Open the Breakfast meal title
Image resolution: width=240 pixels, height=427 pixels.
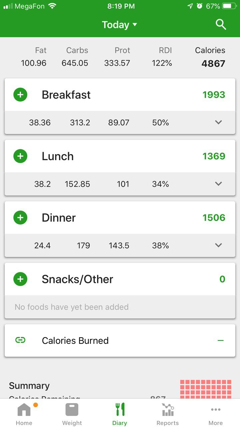[66, 95]
